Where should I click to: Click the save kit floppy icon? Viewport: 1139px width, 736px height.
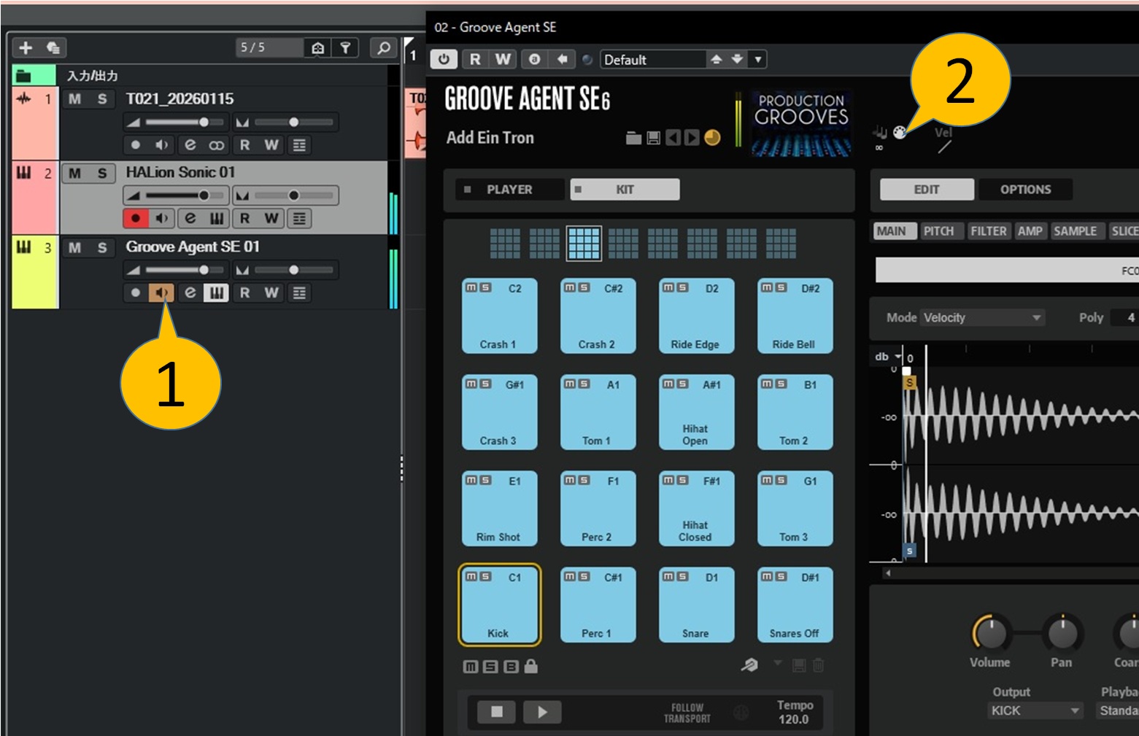653,138
